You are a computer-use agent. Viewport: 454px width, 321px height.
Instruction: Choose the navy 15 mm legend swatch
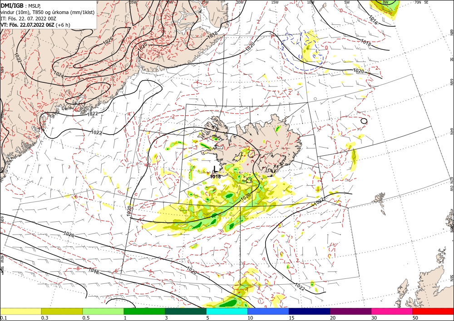tap(310, 311)
